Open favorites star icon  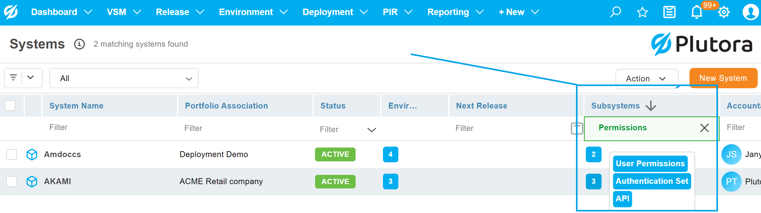(x=642, y=12)
